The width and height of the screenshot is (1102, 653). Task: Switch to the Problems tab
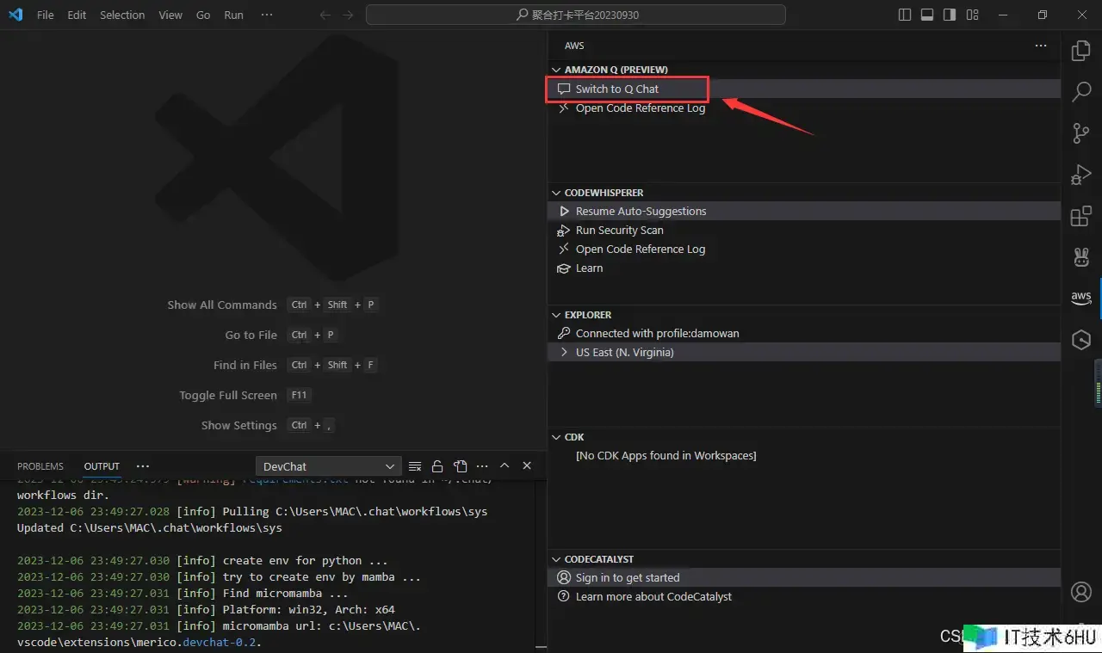(40, 466)
